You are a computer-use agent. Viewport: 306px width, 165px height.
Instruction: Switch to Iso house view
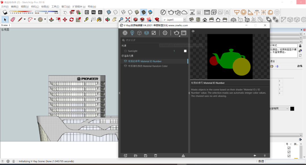click(192, 20)
